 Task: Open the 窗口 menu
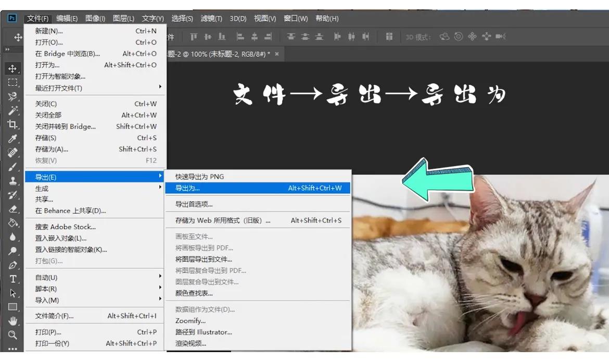pyautogui.click(x=296, y=18)
